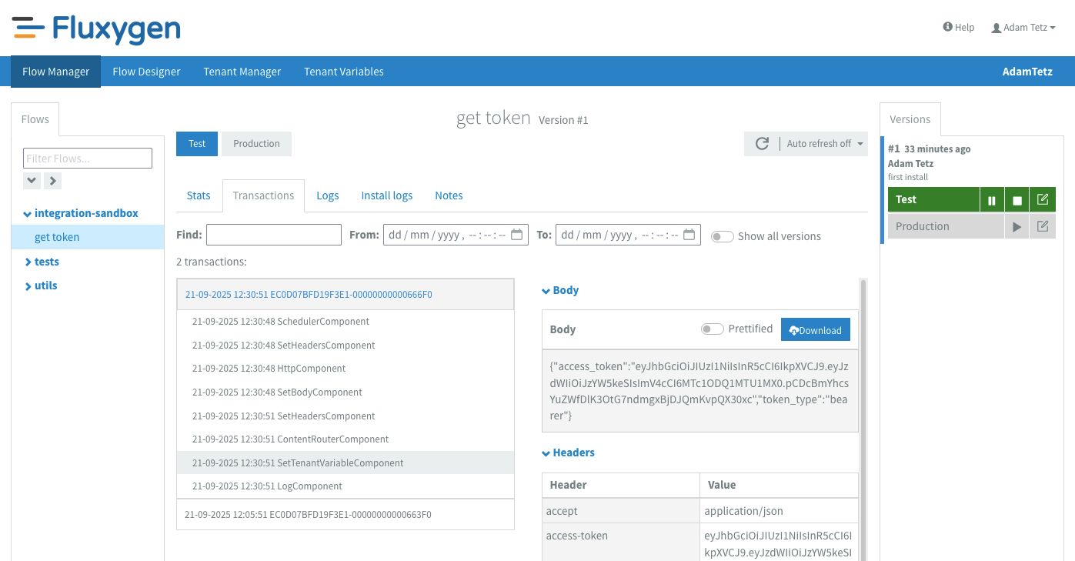Switch to the Logs tab

tap(327, 195)
